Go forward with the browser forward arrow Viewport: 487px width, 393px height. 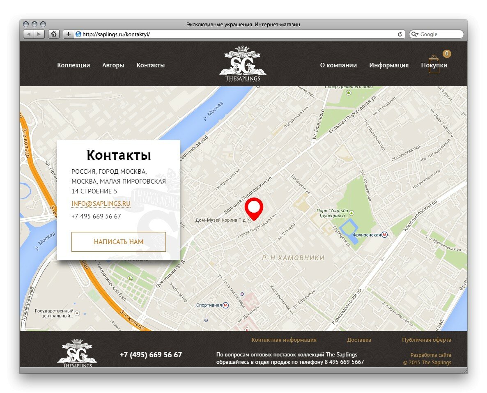39,34
